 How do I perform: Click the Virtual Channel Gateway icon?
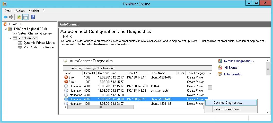15,33
